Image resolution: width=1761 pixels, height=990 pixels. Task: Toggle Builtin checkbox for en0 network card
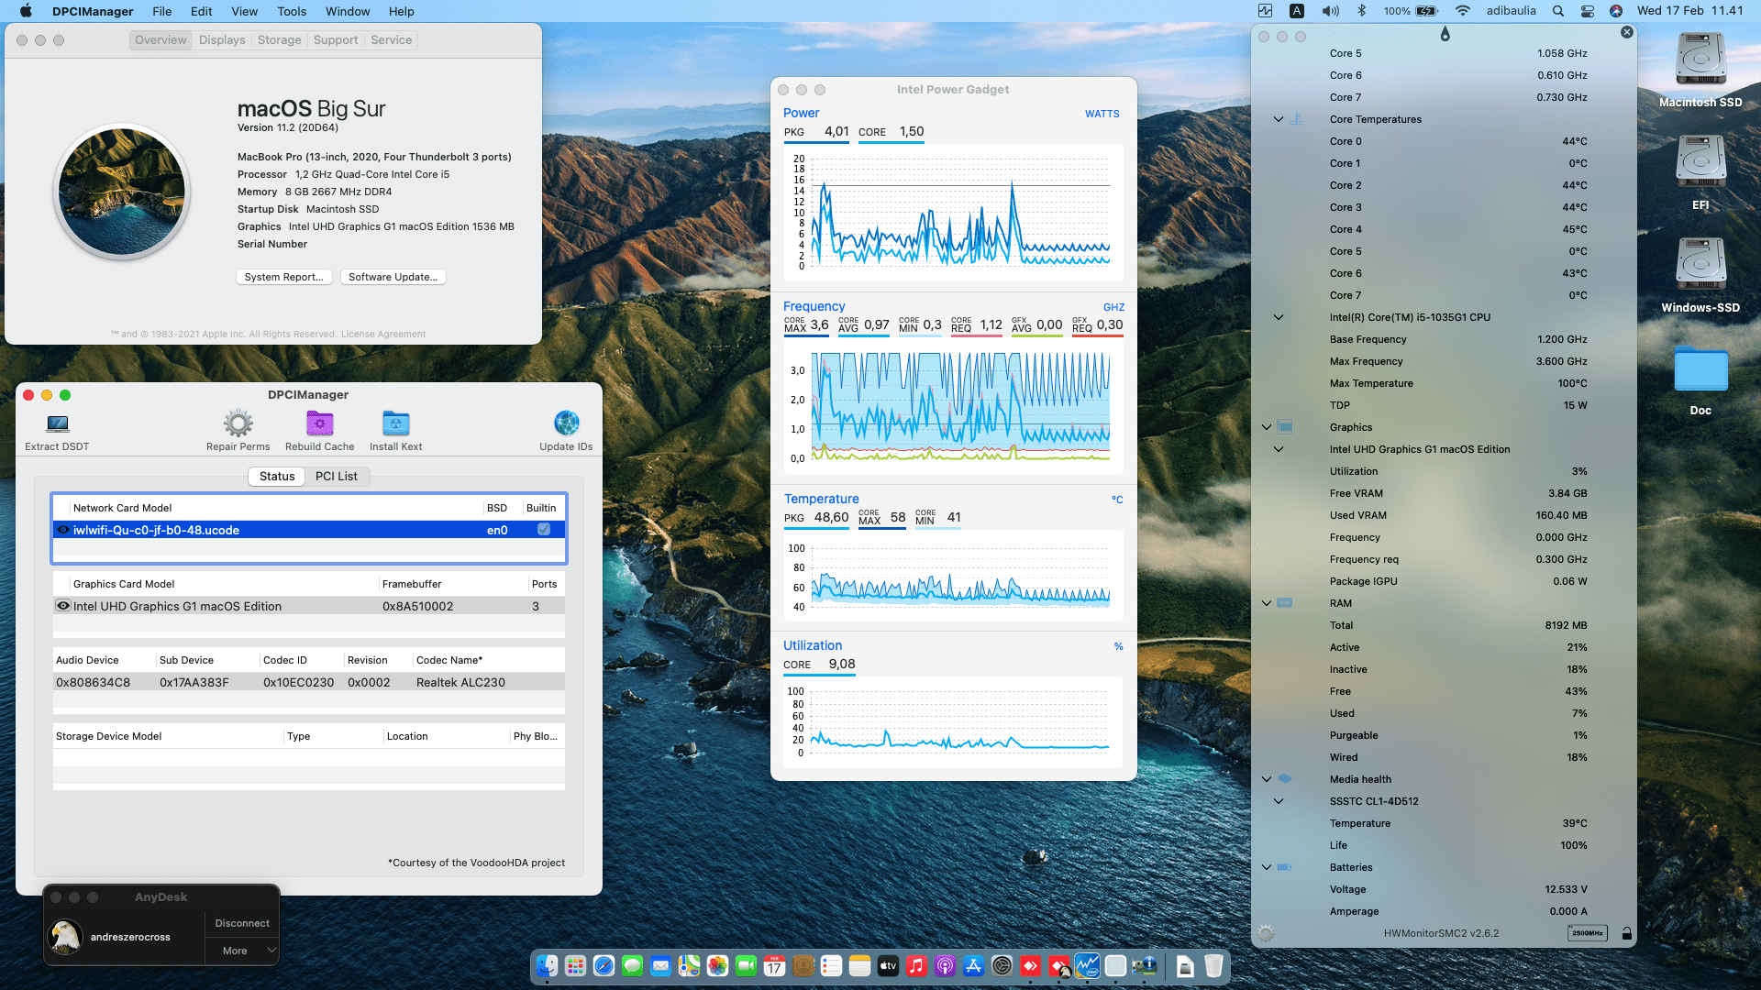(x=544, y=529)
